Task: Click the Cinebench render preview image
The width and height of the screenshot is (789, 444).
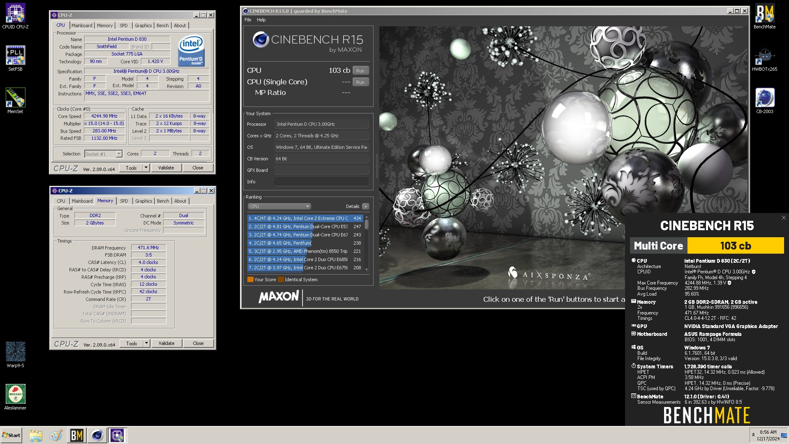Action: (563, 158)
